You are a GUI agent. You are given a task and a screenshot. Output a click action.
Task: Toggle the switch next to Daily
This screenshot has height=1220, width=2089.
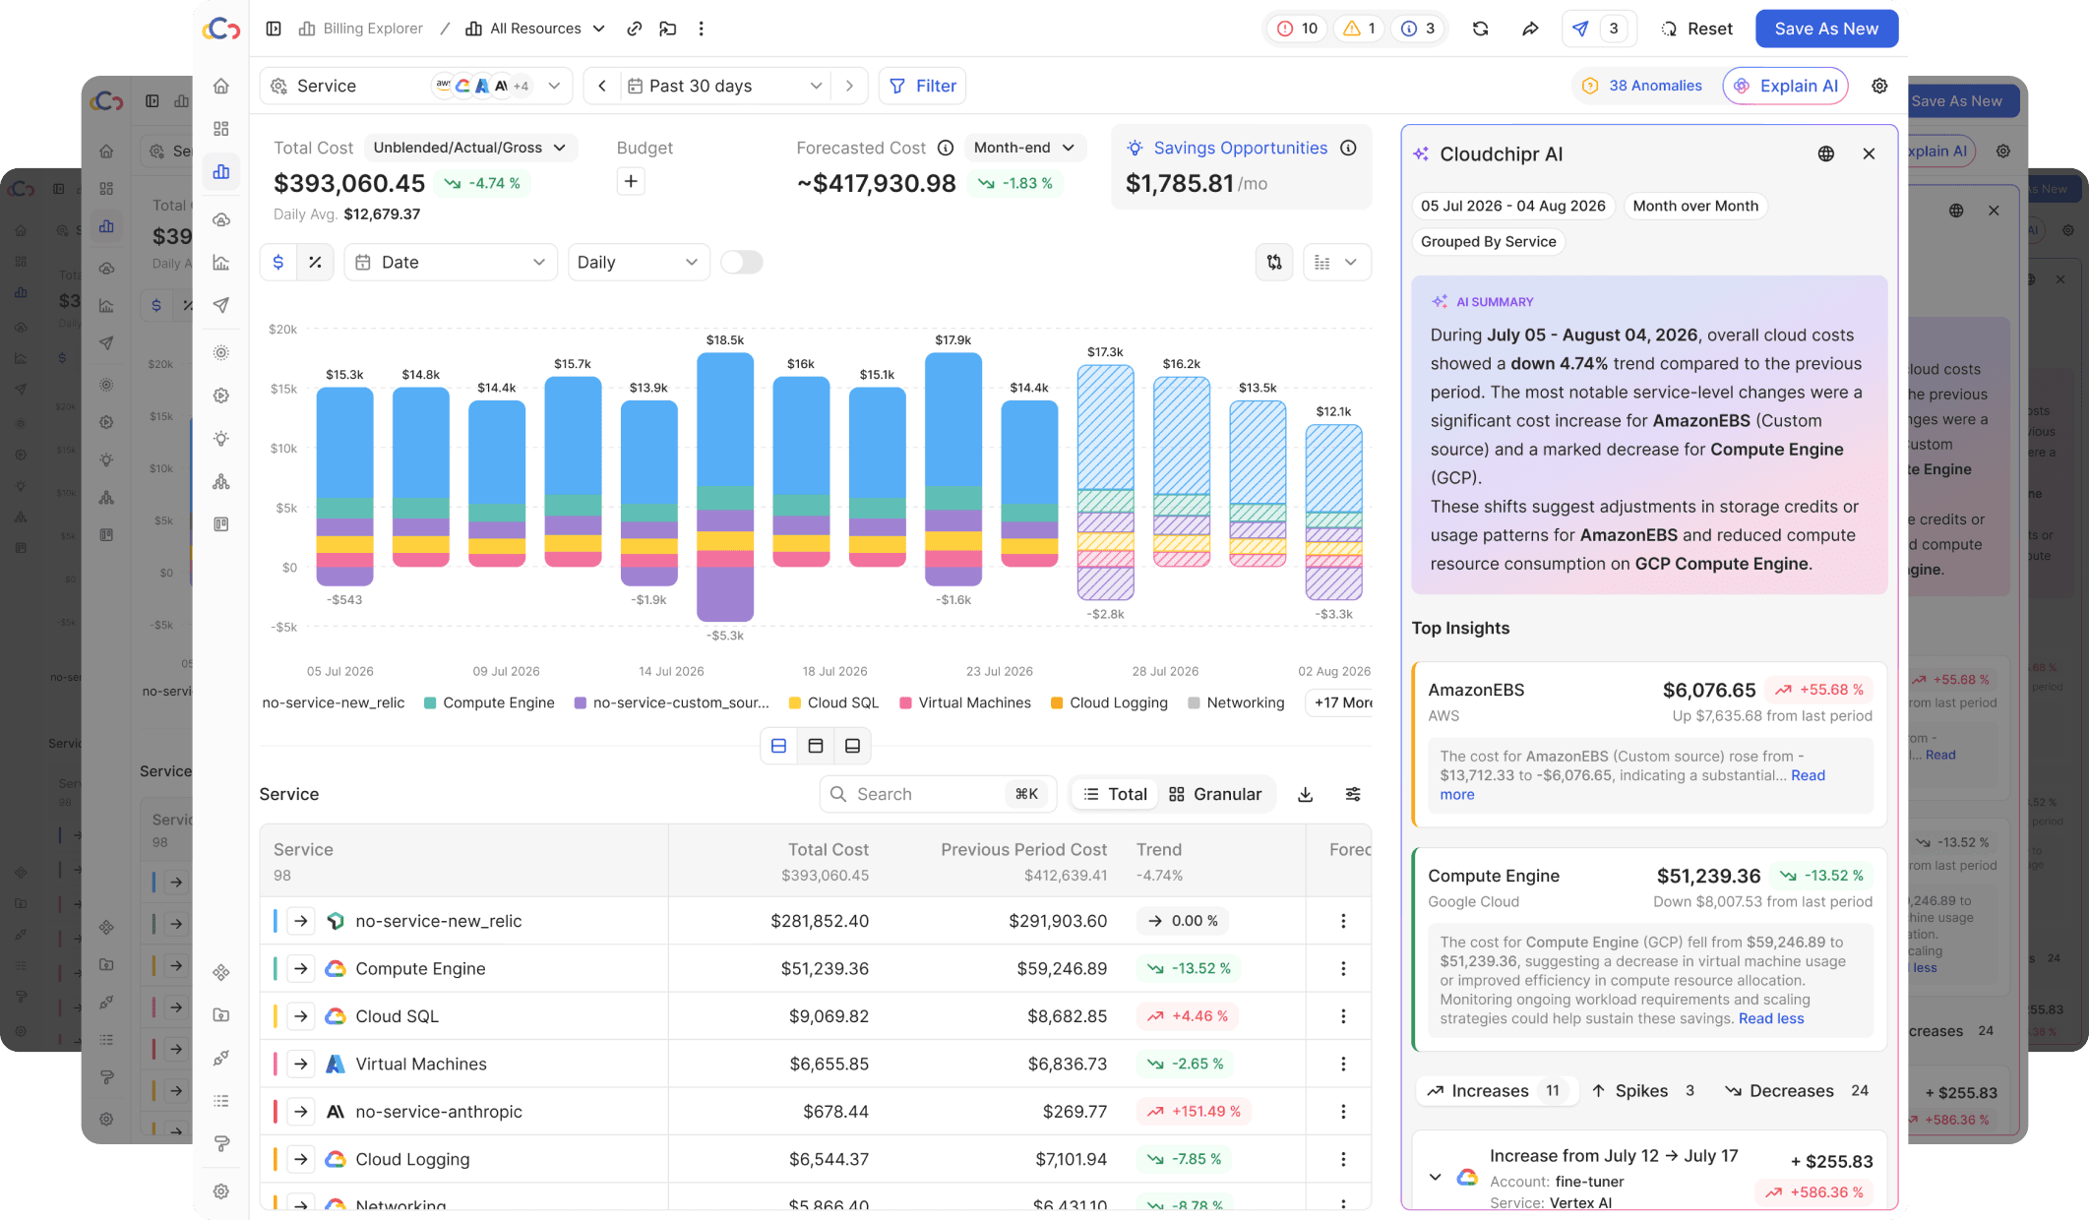(741, 262)
